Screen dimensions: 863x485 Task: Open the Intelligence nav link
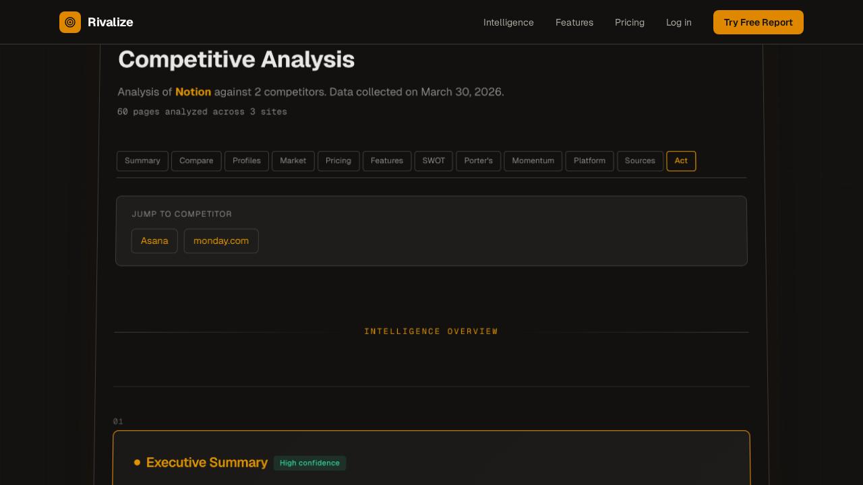pos(508,22)
